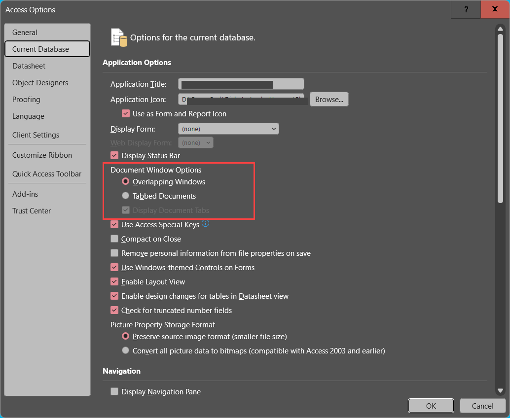Screen dimensions: 510x418
Task: Click the Application Icon path field
Action: coord(241,100)
